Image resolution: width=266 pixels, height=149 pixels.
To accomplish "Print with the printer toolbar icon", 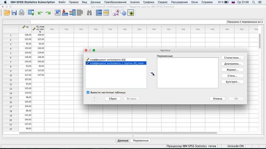I will click(21, 13).
